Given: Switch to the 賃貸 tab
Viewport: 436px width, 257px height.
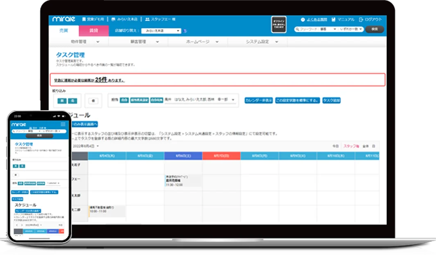Looking at the screenshot, I should 94,30.
